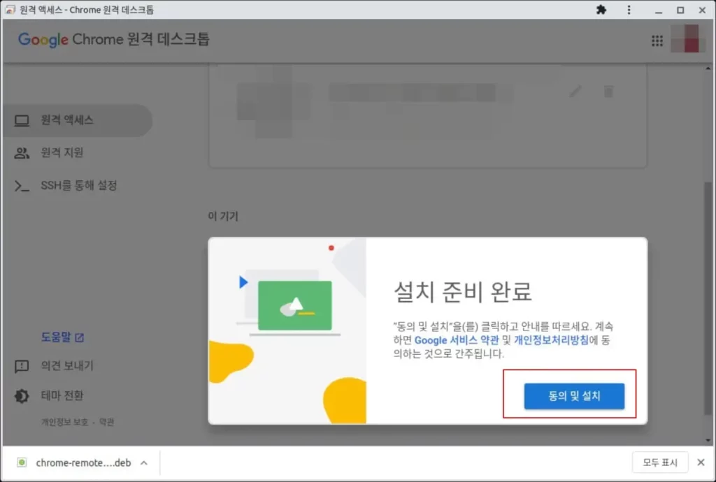716x482 pixels.
Task: Click the green file icon in downloads bar
Action: [22, 462]
